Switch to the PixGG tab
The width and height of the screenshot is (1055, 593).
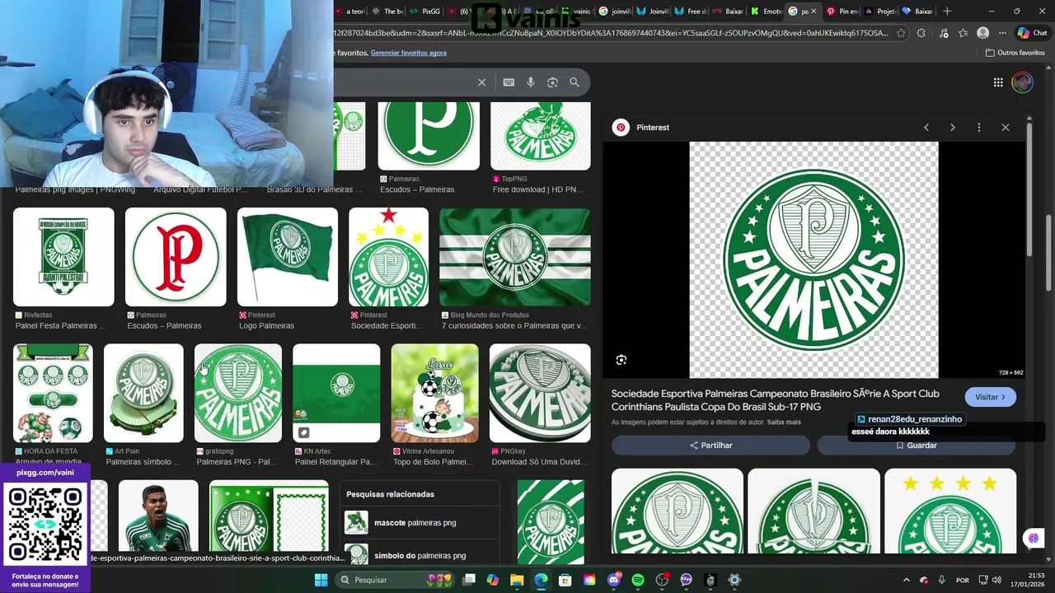(x=425, y=12)
